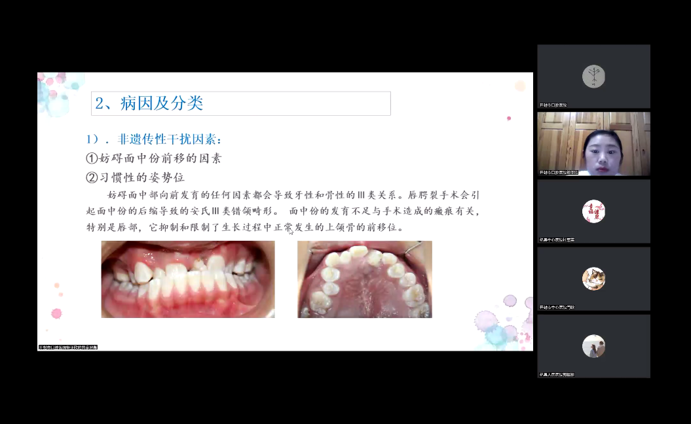Select the participant tile with tree-symbol avatar
Screen dimensions: 691x424
[593, 76]
